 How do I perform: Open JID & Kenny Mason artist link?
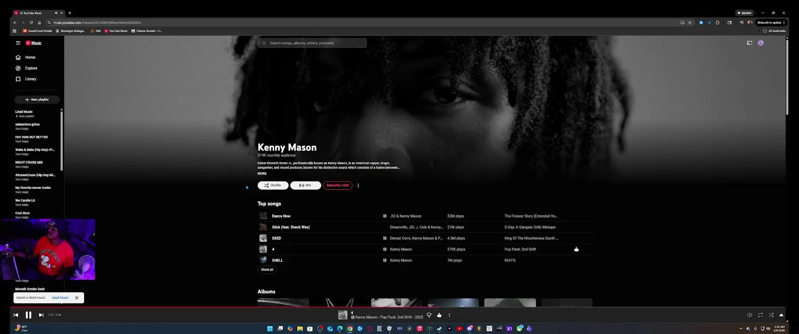(x=406, y=216)
